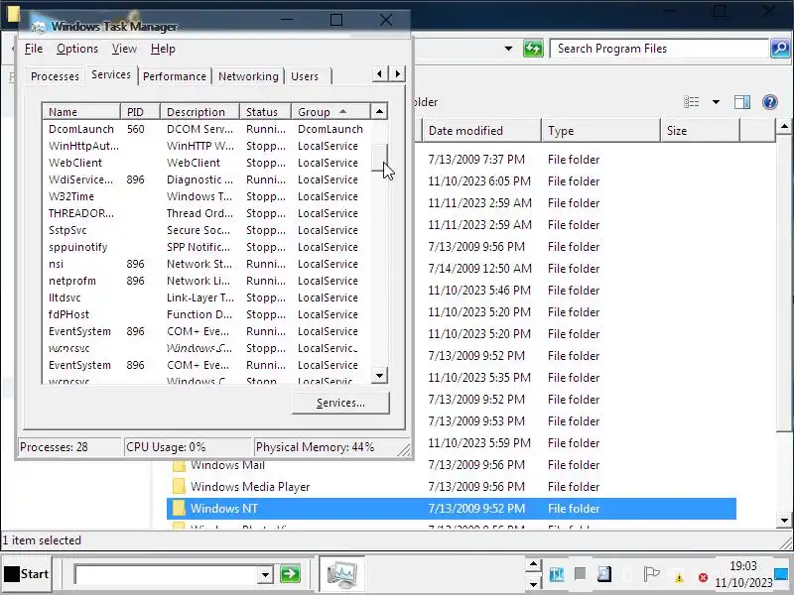Switch to the Processes tab
Image resolution: width=794 pixels, height=595 pixels.
(x=55, y=76)
